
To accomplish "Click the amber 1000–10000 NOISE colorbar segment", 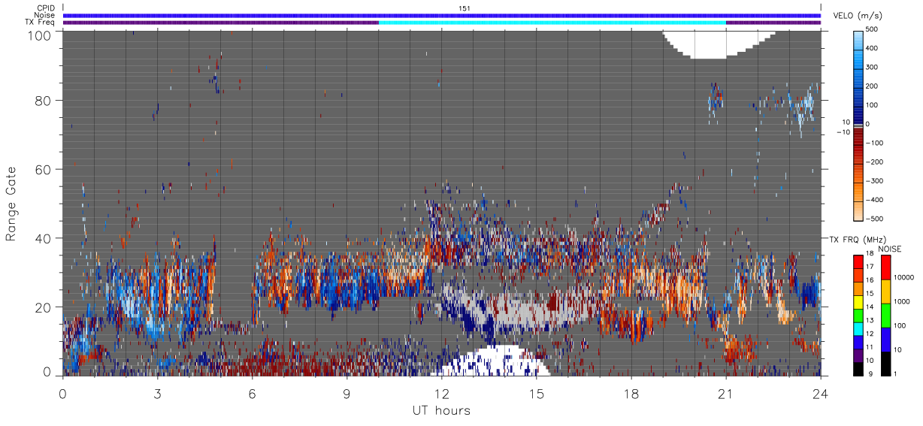I will click(x=885, y=291).
